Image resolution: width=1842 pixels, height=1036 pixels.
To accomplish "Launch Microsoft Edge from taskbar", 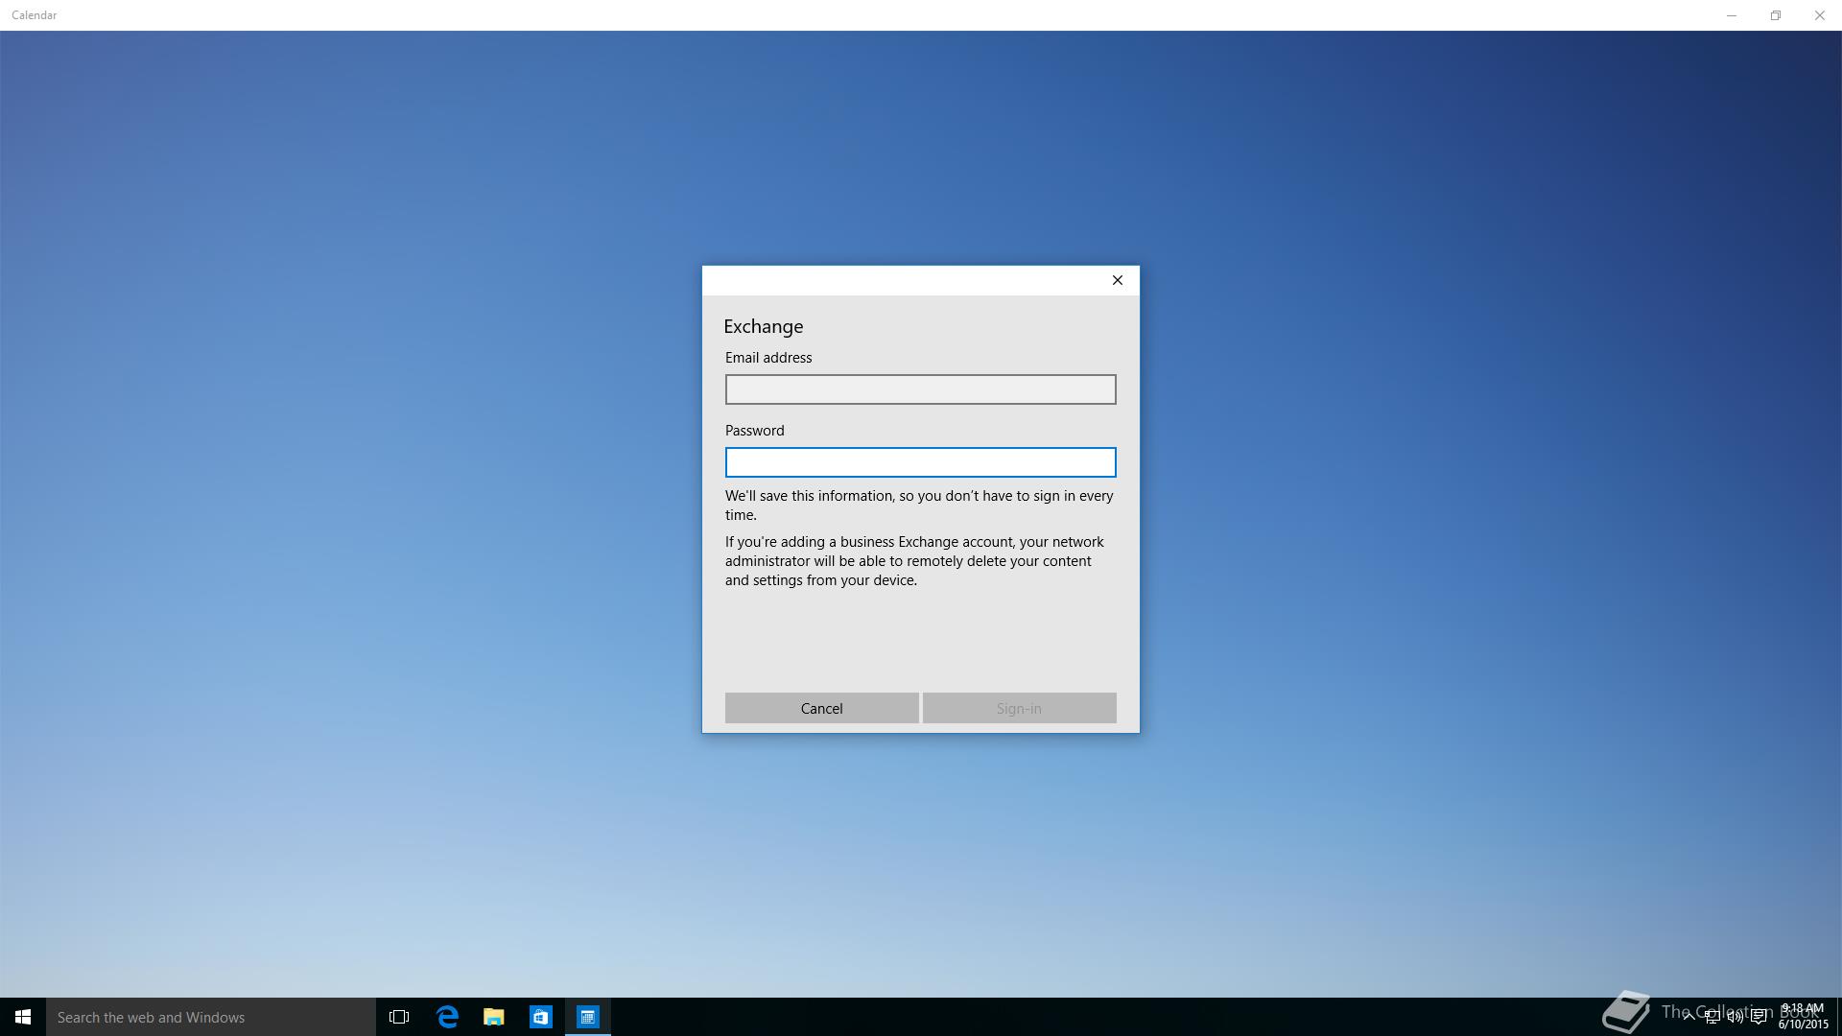I will pyautogui.click(x=447, y=1017).
